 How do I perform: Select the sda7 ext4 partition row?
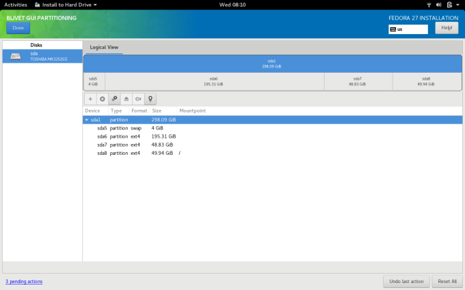[x=273, y=145]
